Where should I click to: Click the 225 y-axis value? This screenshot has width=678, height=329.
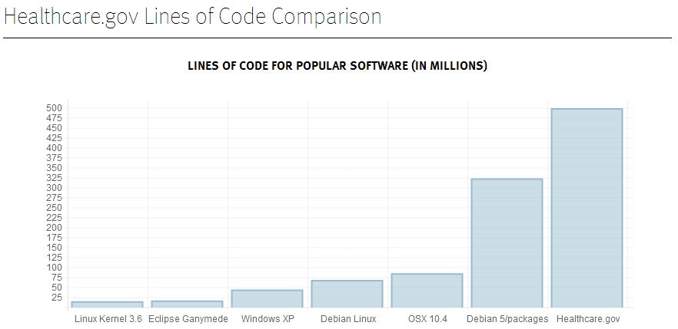[x=55, y=218]
